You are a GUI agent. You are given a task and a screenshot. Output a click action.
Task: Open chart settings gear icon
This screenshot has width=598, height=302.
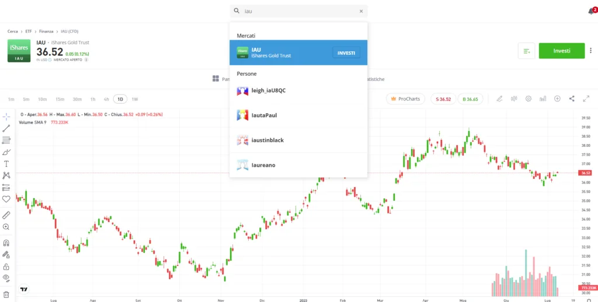[528, 99]
